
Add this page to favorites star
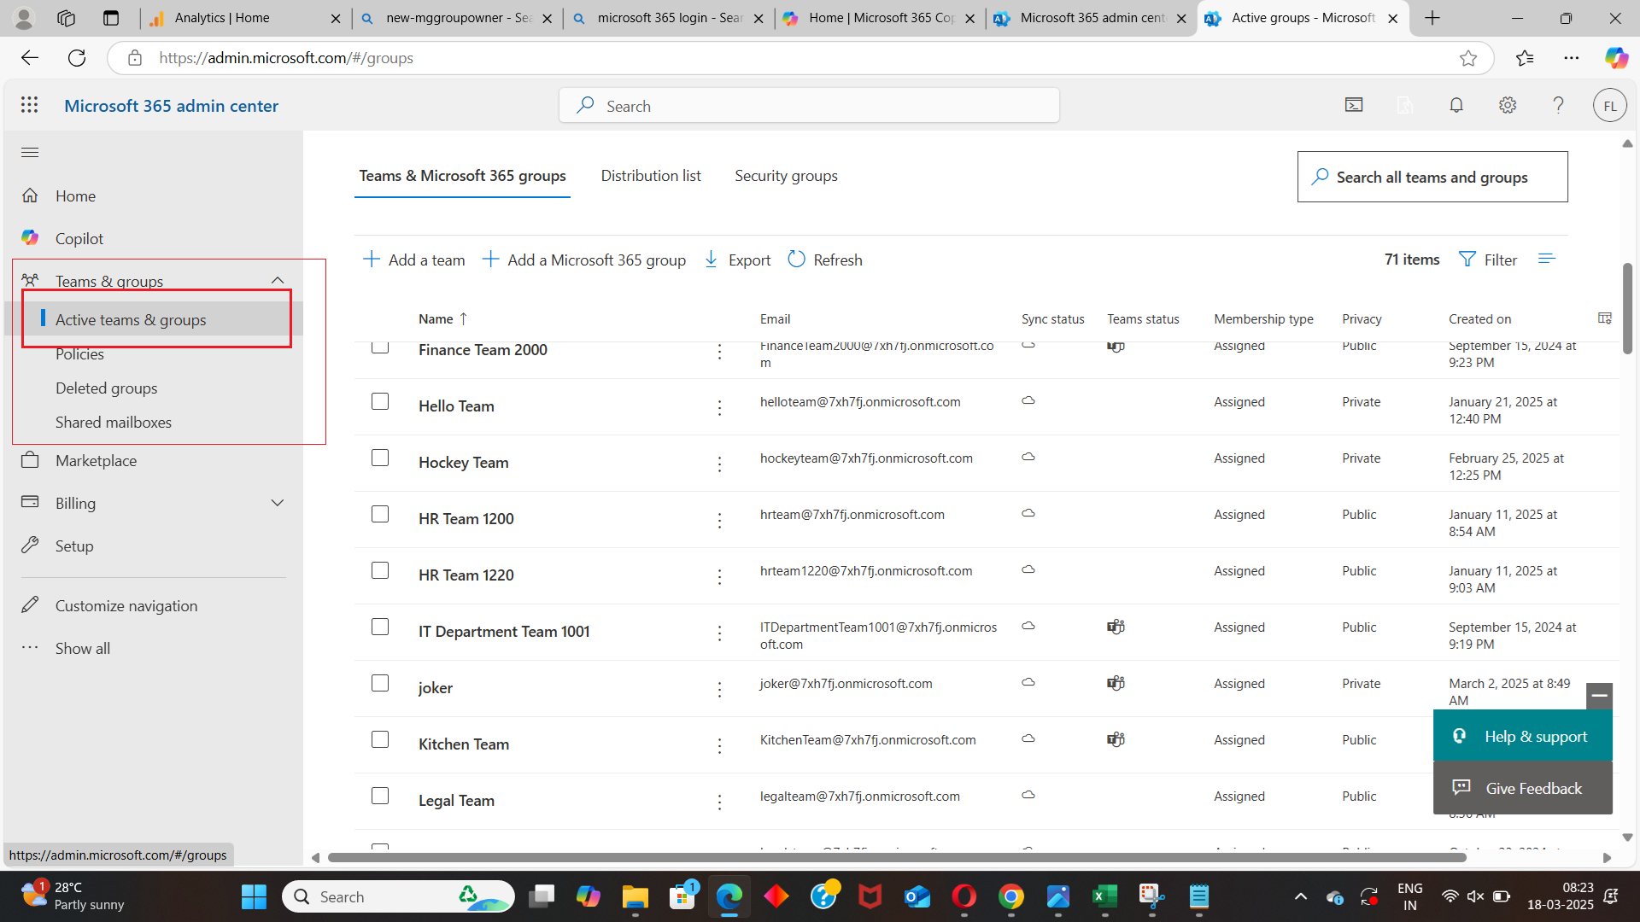pos(1468,58)
